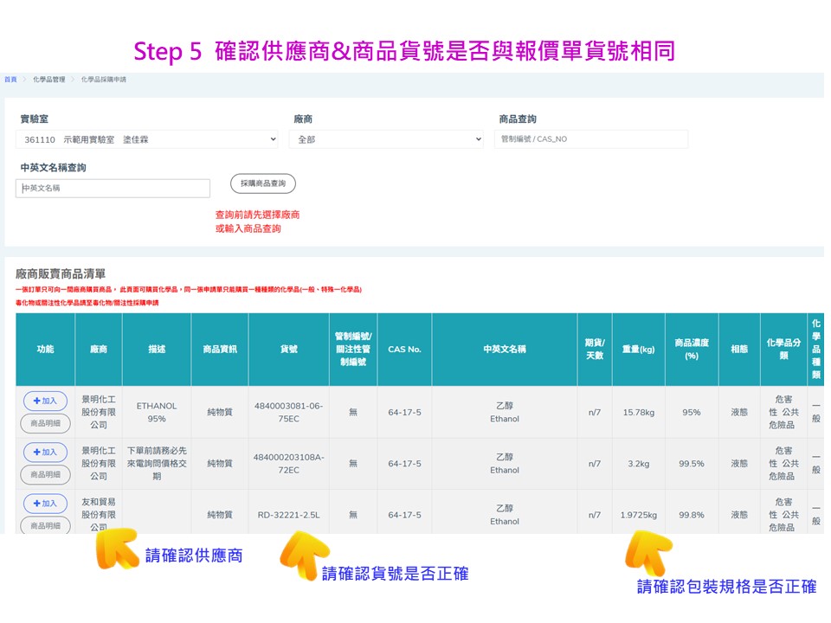Click weight value 1.9725kg
The width and height of the screenshot is (831, 623).
(x=639, y=515)
